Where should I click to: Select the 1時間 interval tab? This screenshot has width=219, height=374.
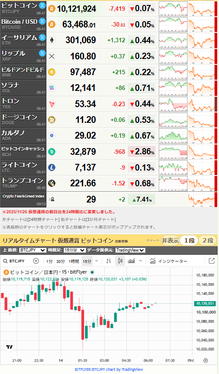pos(74,261)
